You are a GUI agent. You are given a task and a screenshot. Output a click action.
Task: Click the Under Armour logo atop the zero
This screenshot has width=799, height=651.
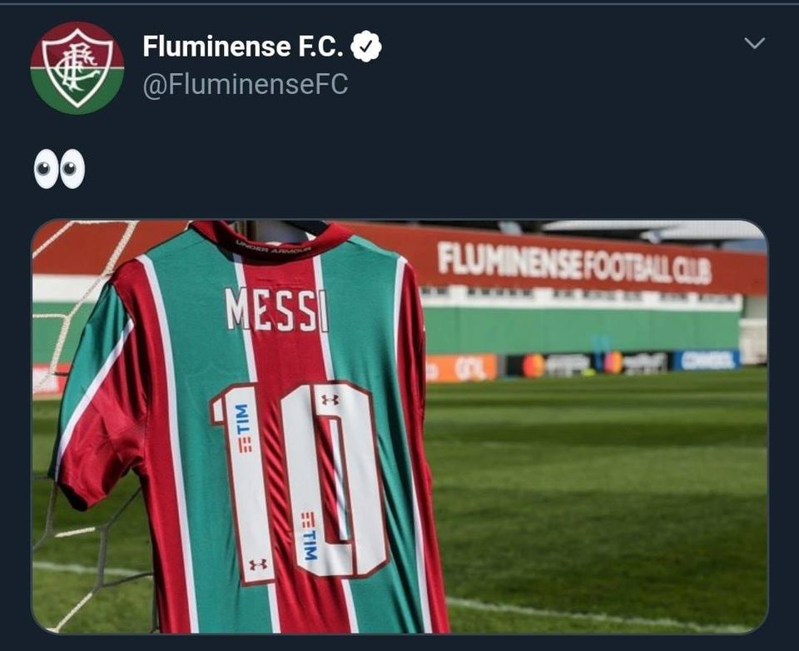[x=330, y=400]
